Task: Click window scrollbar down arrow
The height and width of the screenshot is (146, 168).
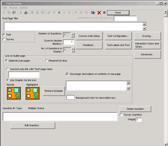Action: (x=166, y=144)
